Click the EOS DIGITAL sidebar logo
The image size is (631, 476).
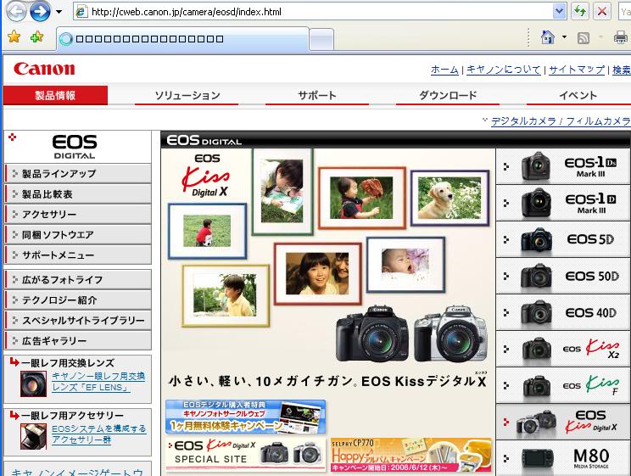point(75,147)
